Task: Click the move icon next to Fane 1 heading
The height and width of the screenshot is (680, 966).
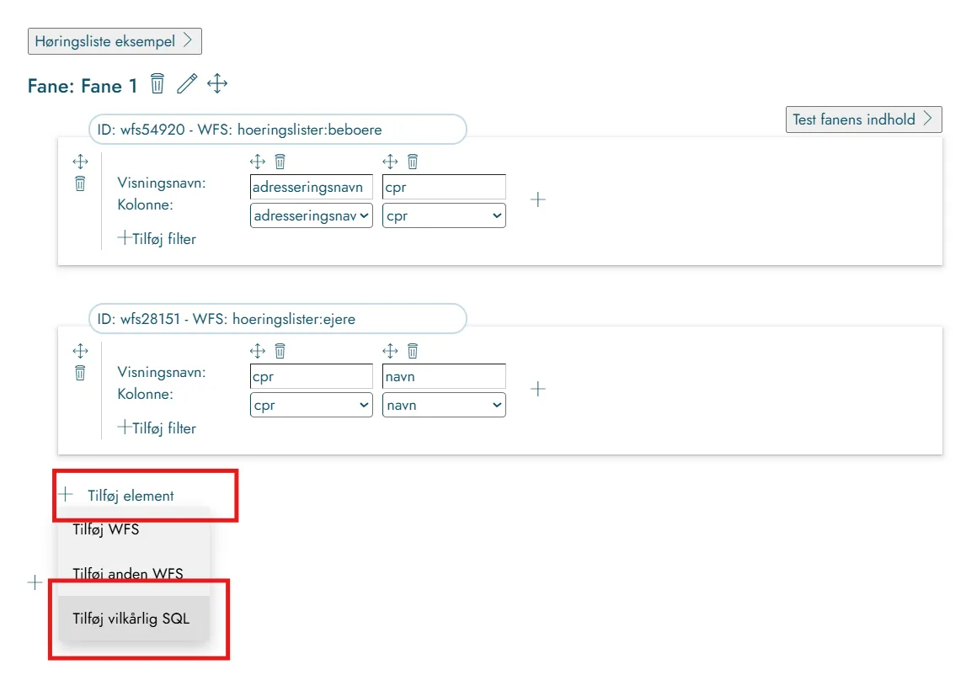Action: (217, 83)
